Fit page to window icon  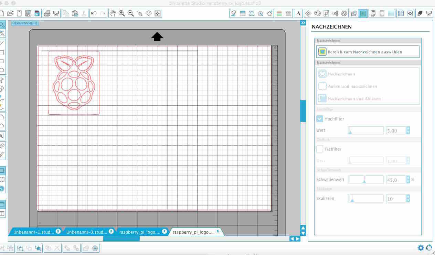point(157,13)
